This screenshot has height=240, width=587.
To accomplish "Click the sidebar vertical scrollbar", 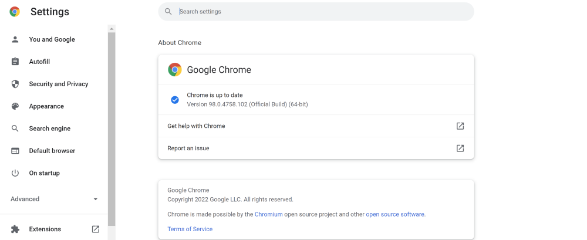I will click(112, 129).
